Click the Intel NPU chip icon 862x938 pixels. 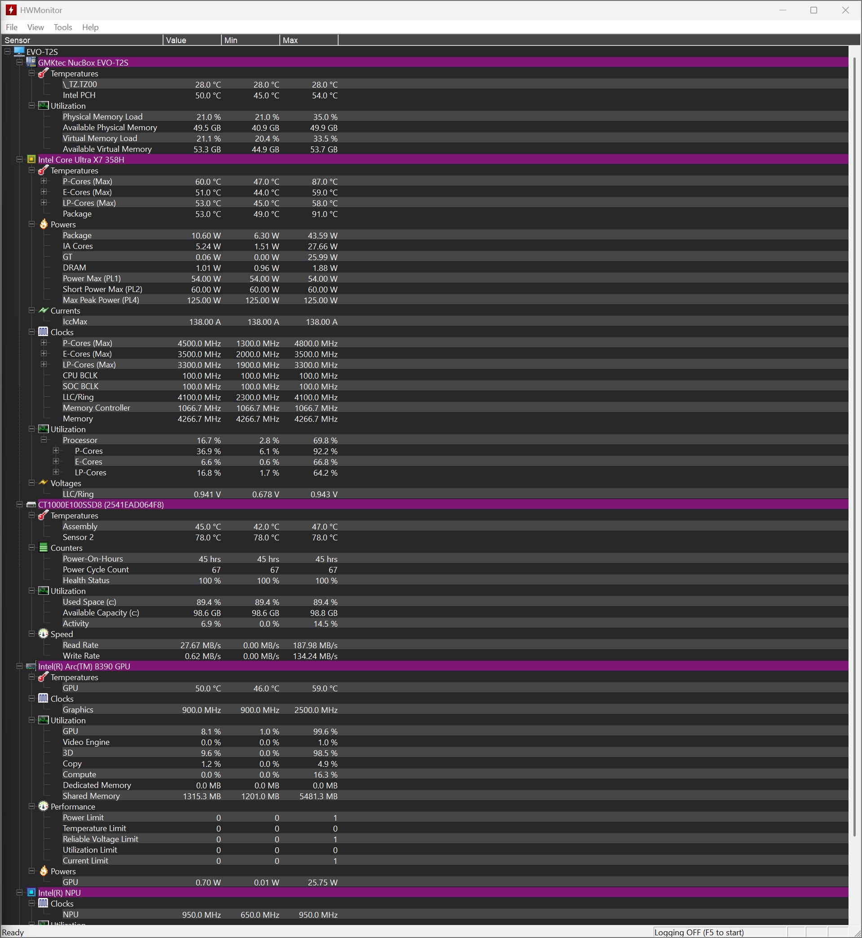pyautogui.click(x=31, y=892)
